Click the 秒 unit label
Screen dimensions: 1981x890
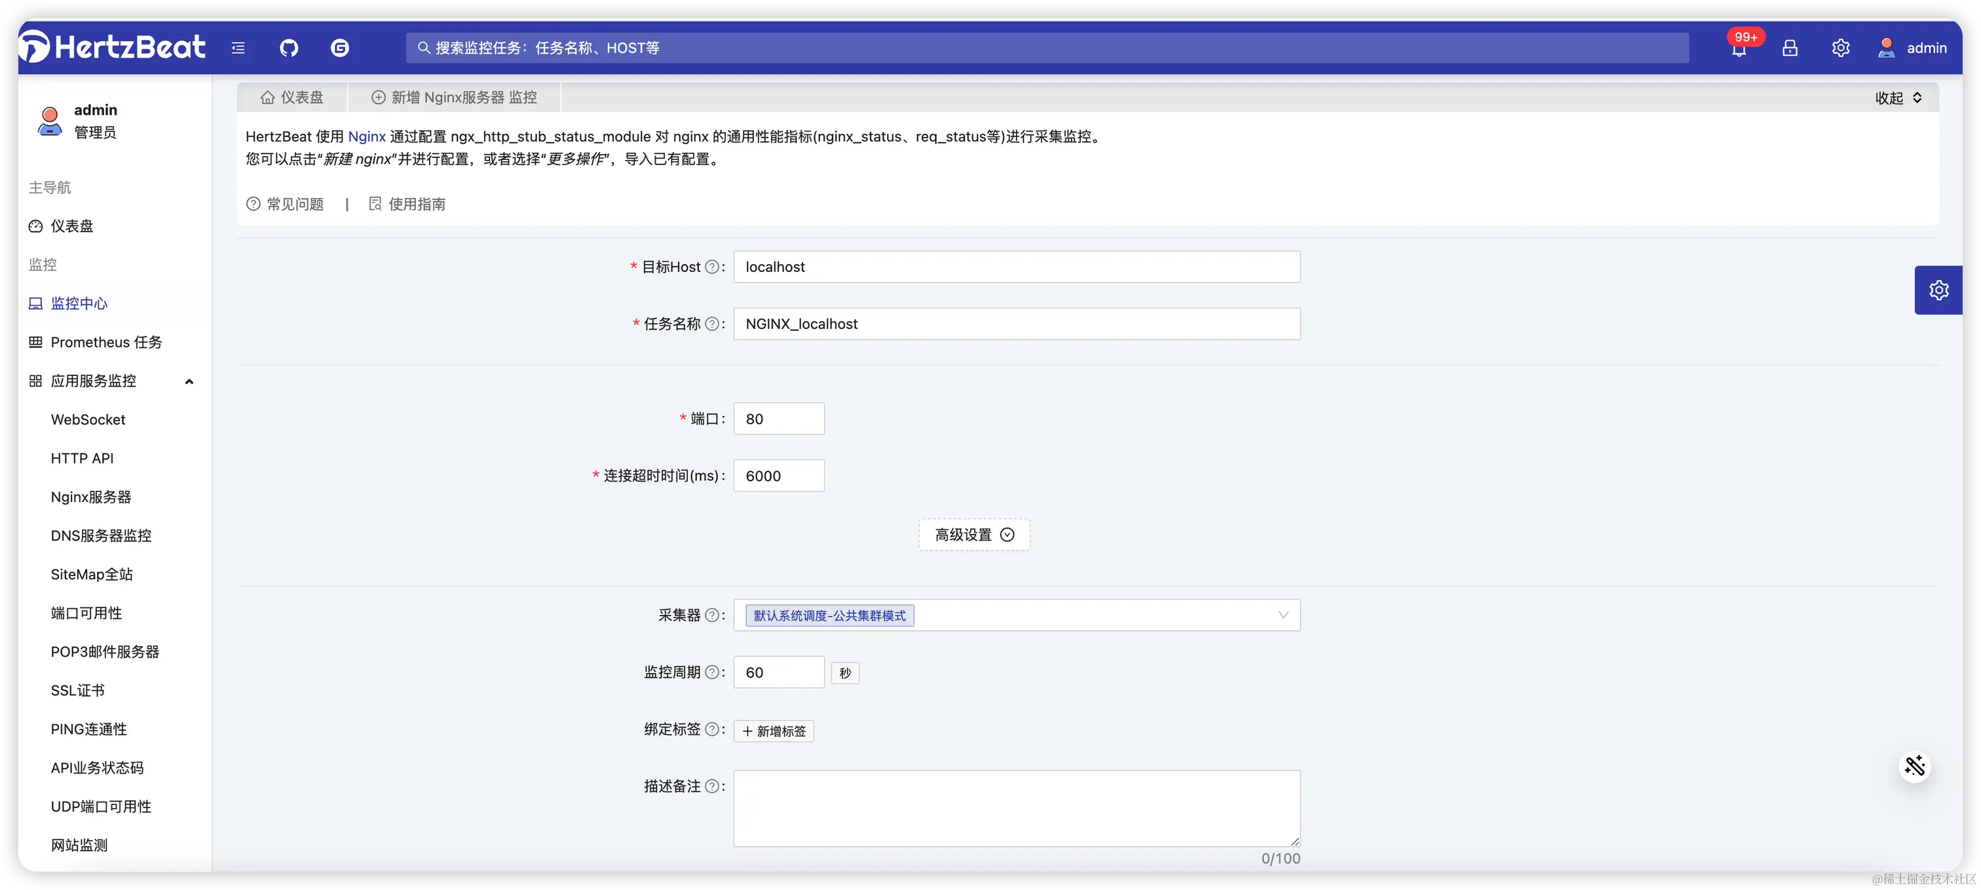click(x=845, y=673)
